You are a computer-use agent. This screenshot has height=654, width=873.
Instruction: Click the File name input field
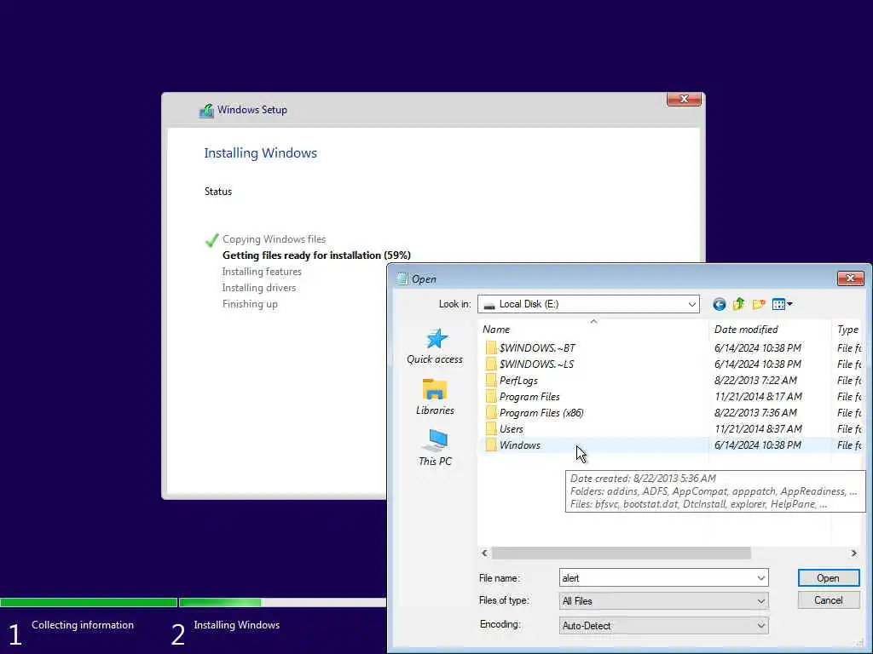click(x=657, y=578)
